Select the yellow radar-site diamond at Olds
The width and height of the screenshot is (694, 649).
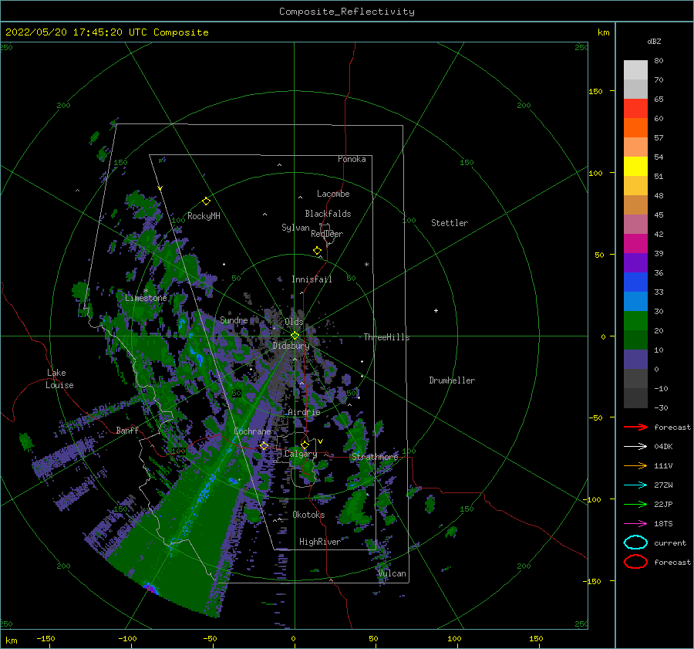295,336
